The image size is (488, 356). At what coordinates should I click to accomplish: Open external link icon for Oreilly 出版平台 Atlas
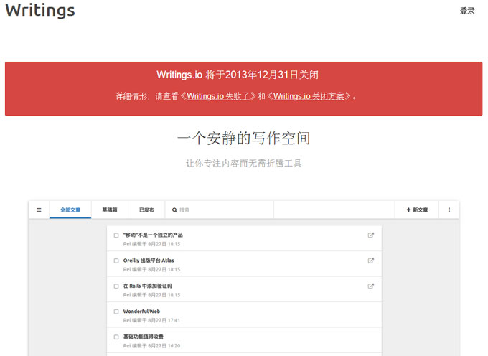tap(371, 261)
